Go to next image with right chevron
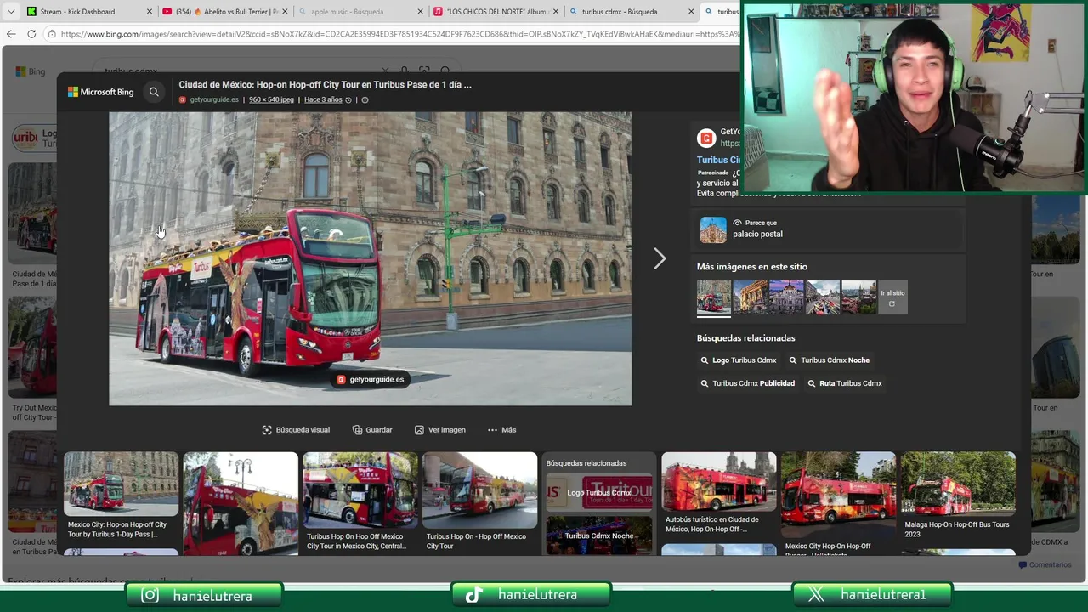1088x612 pixels. coord(660,258)
